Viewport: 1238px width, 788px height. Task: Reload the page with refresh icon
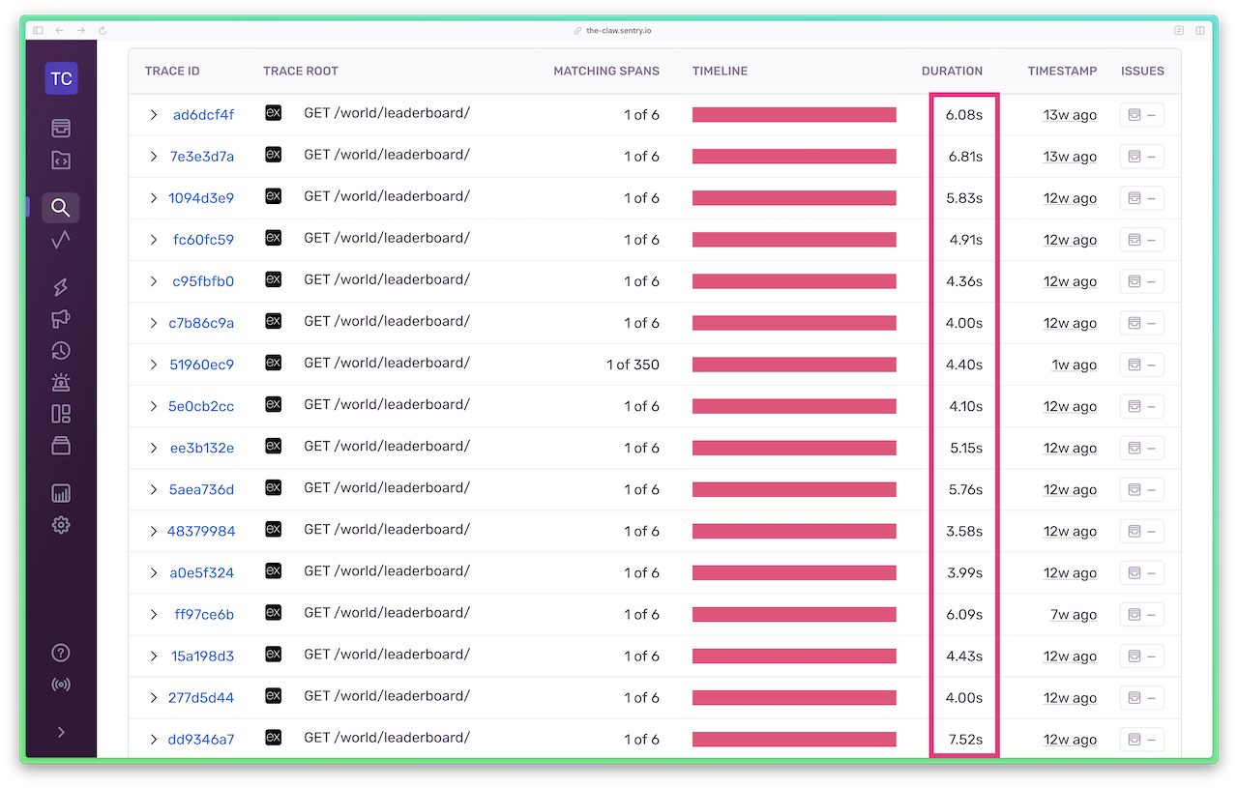pyautogui.click(x=103, y=30)
